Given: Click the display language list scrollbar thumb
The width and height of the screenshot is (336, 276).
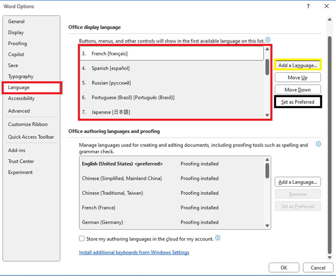Looking at the screenshot, I should (267, 67).
